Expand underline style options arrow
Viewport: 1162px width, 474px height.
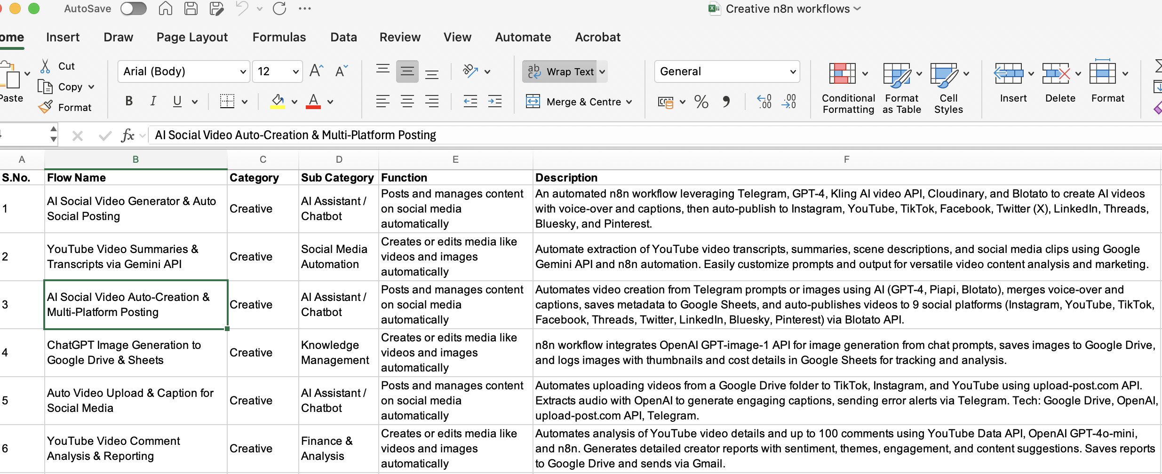[x=195, y=102]
